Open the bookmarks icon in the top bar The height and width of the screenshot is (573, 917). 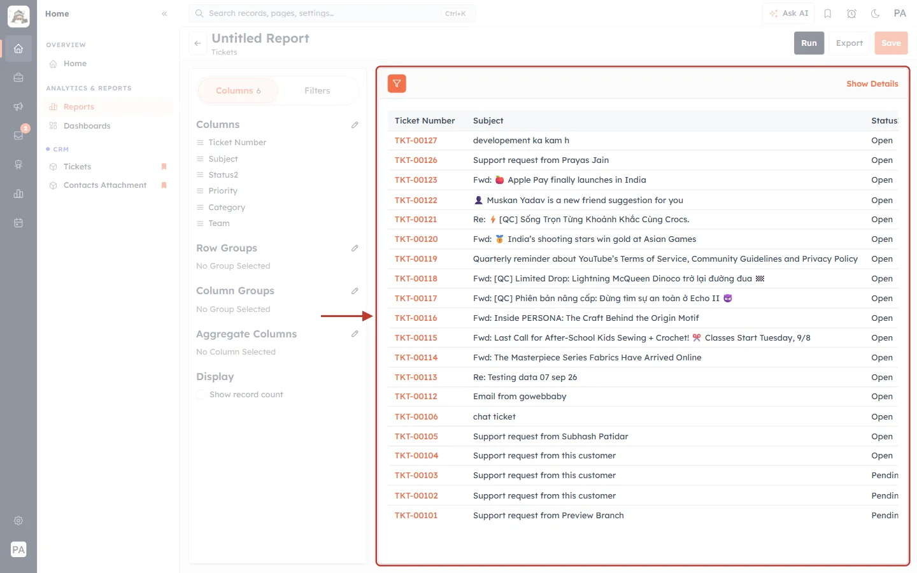(828, 13)
